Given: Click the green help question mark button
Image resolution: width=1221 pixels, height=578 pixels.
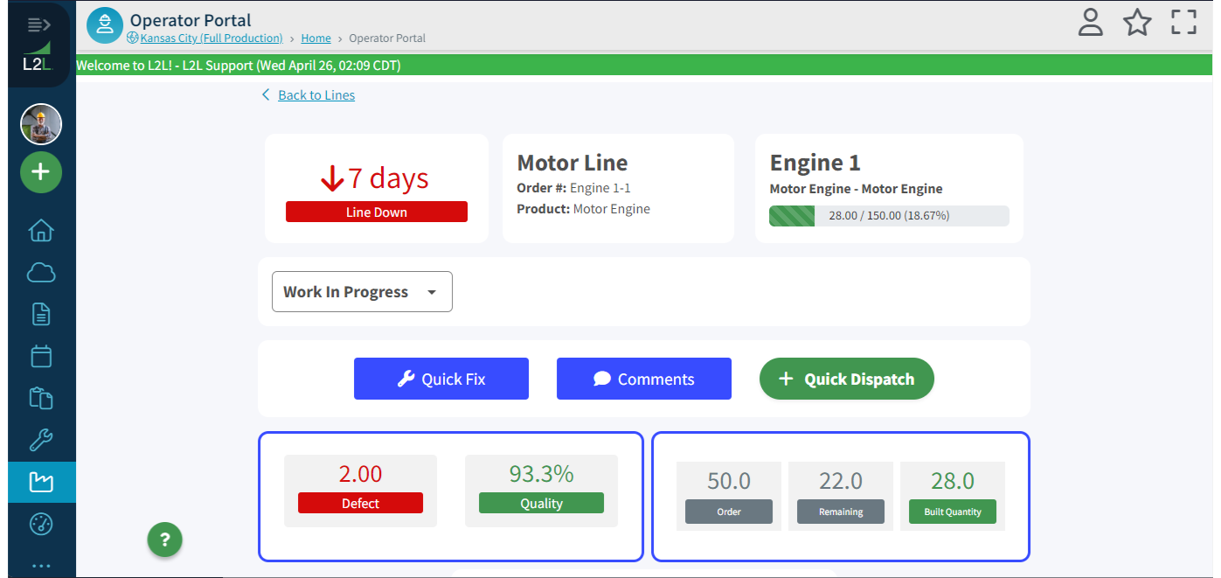Looking at the screenshot, I should pyautogui.click(x=165, y=540).
